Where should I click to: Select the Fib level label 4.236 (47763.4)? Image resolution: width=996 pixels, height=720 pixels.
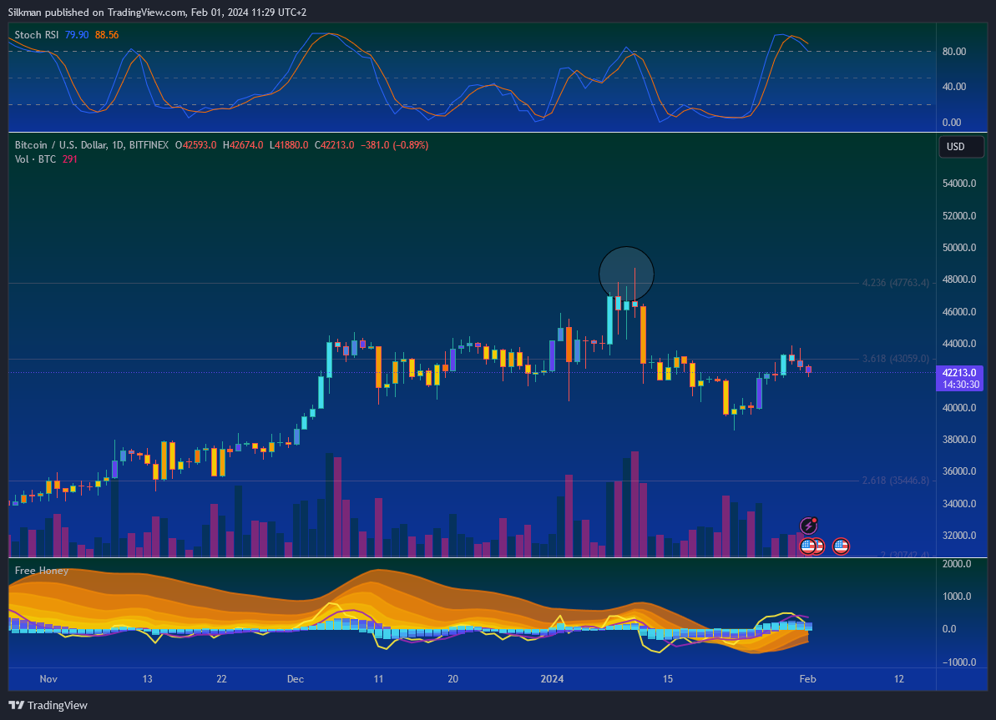point(895,283)
